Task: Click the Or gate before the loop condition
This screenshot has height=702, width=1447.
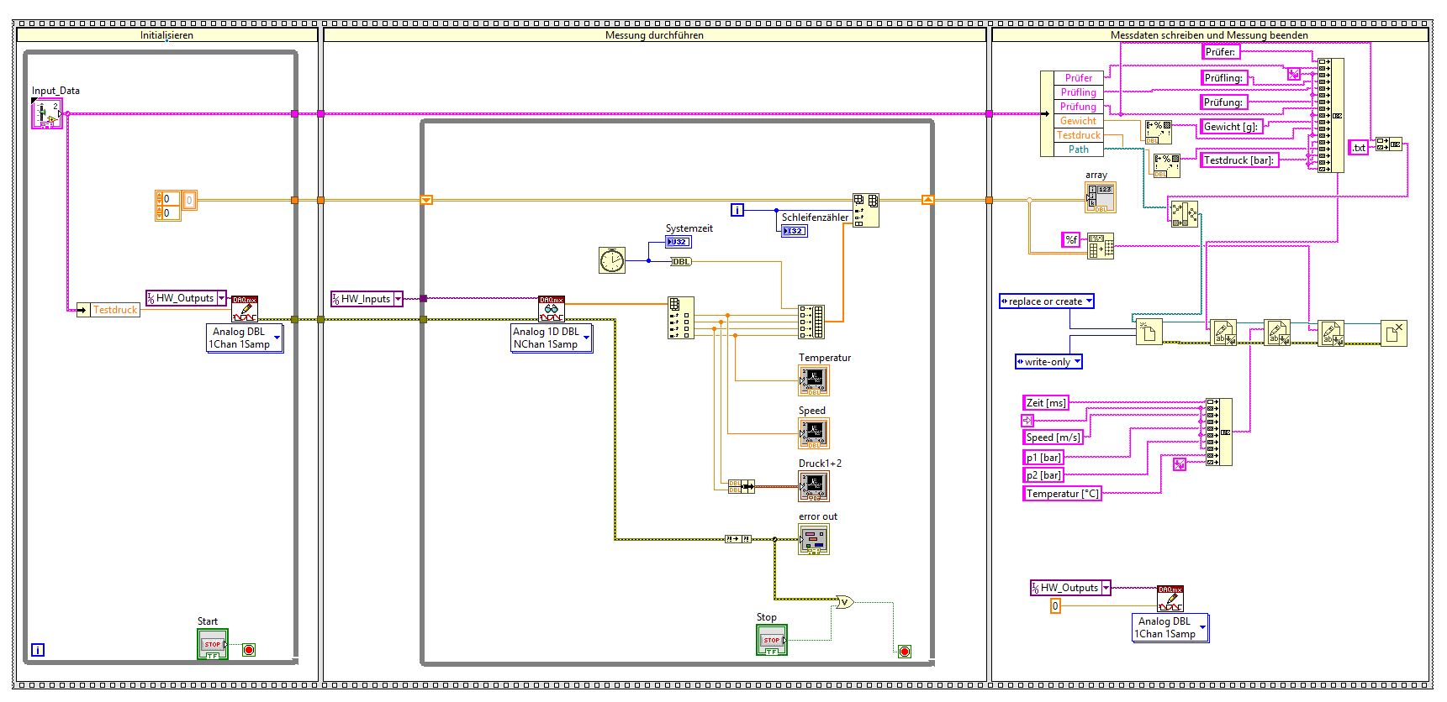Action: 844,602
